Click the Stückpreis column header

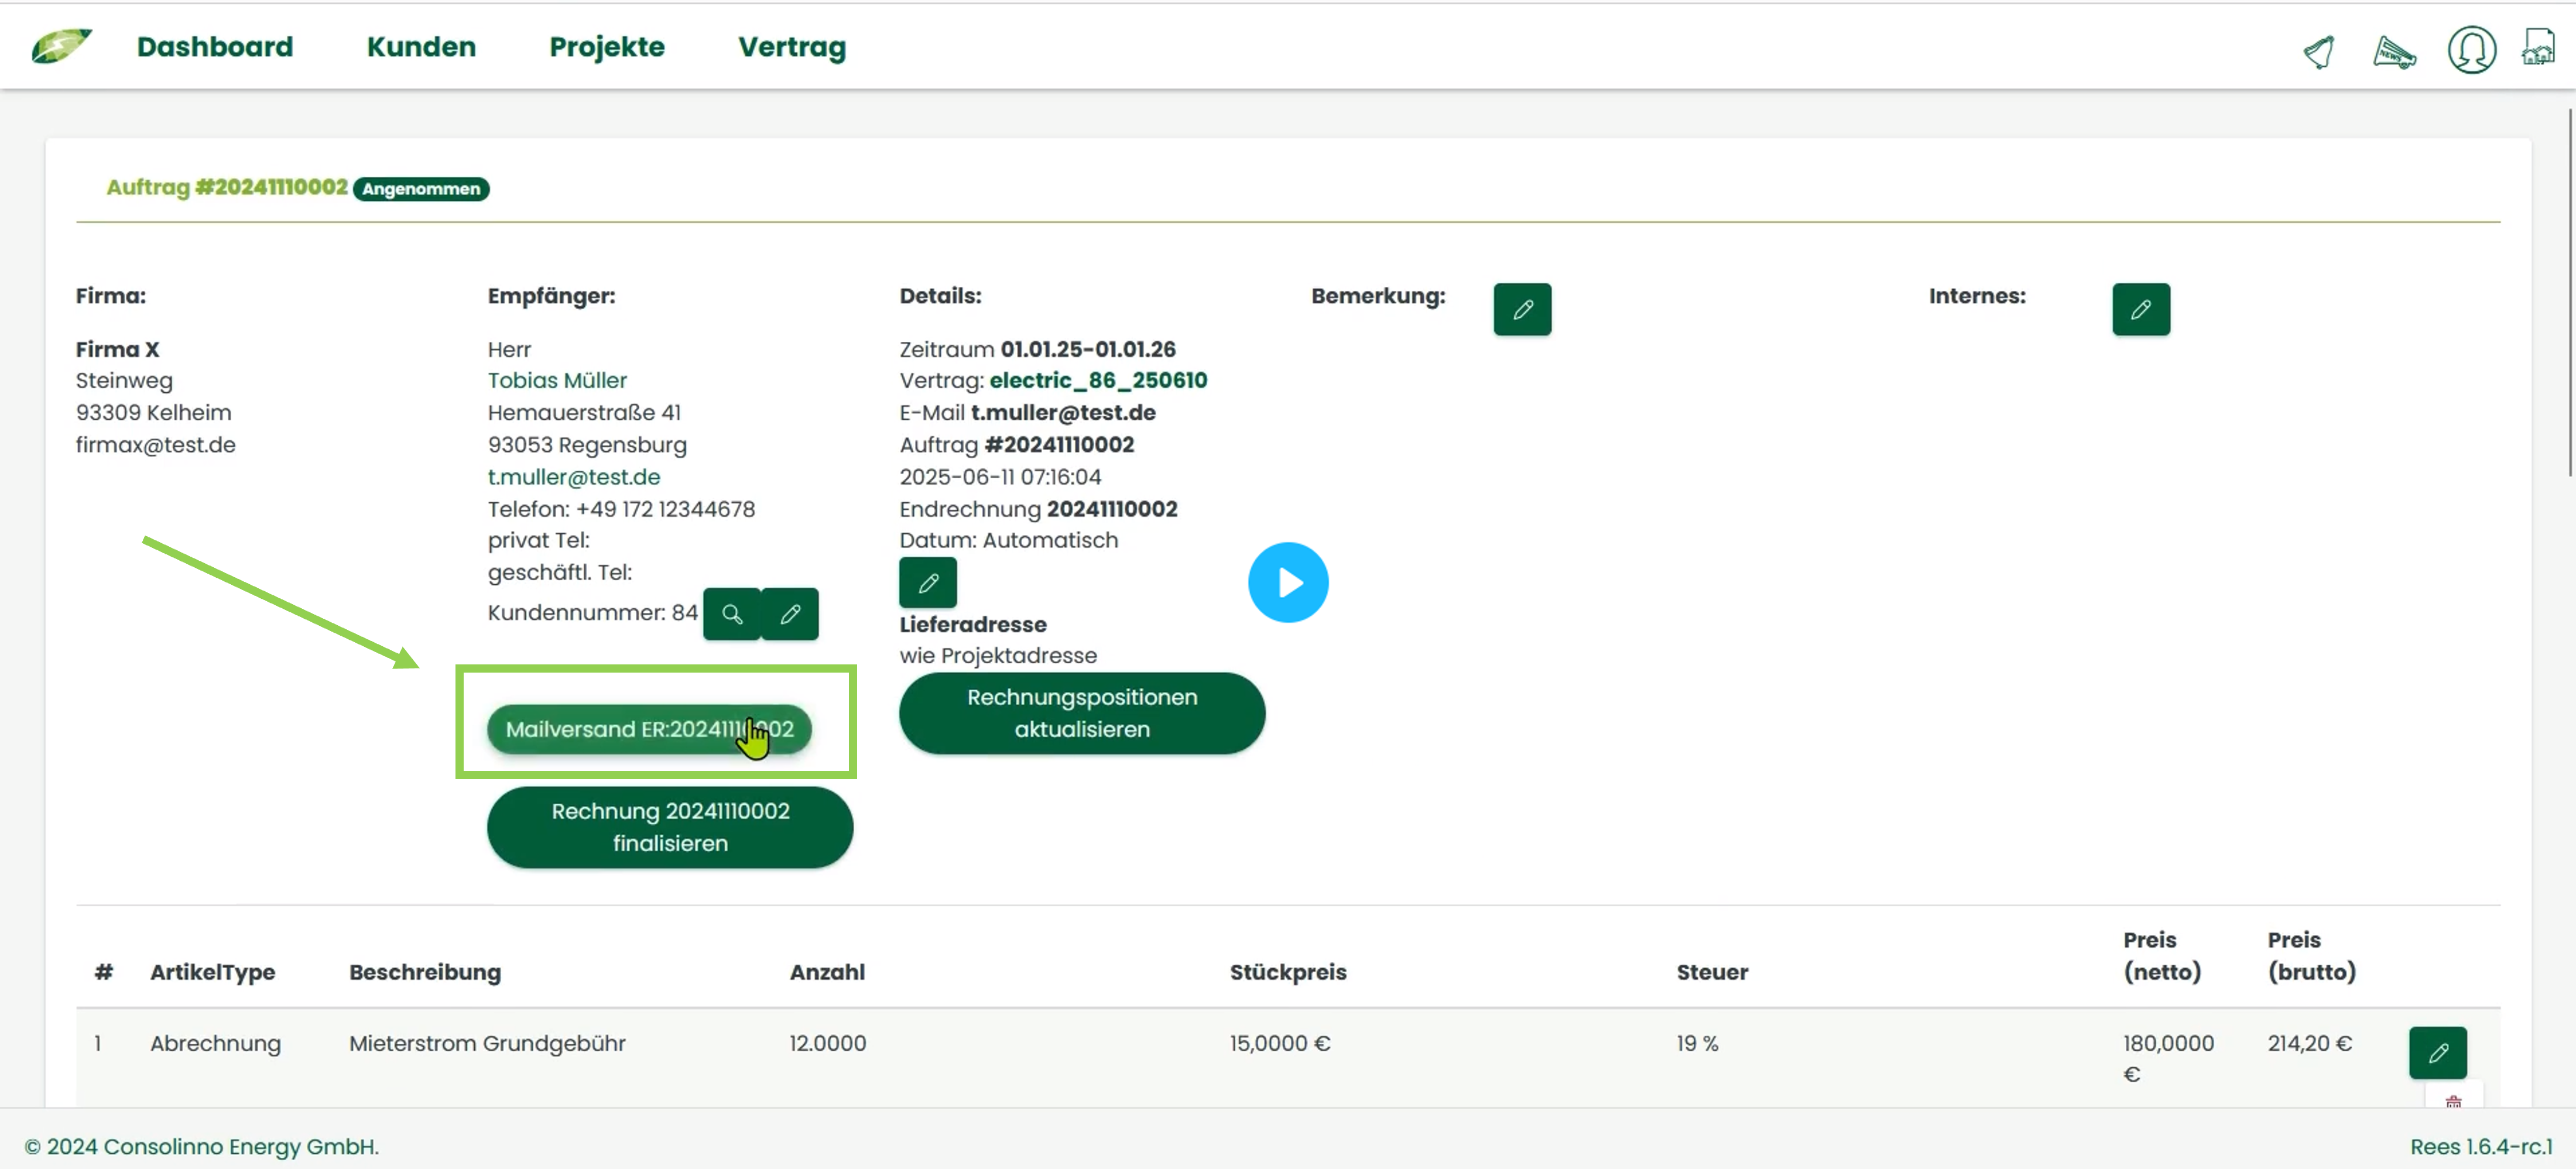tap(1288, 972)
